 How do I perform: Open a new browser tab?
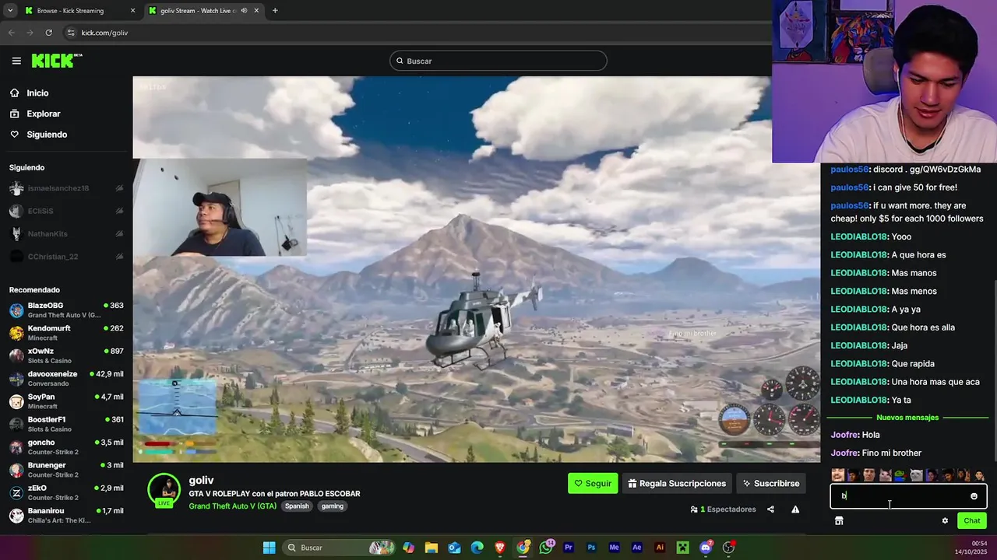[275, 11]
